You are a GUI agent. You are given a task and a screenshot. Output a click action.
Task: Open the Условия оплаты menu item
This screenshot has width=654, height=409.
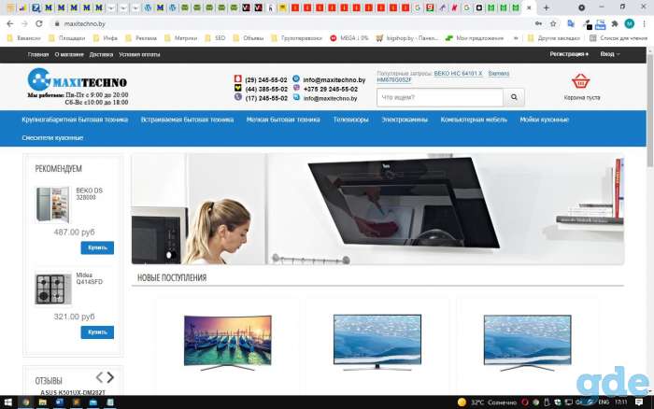[x=139, y=54]
